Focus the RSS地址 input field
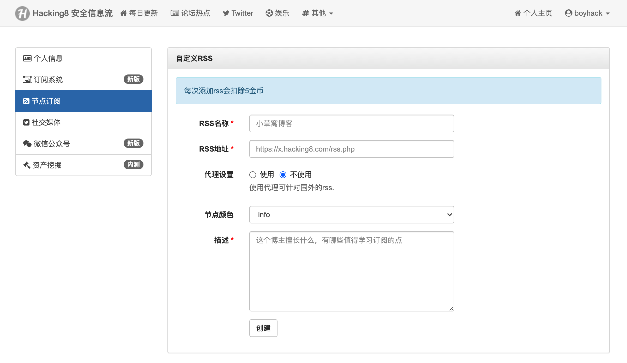 coord(352,149)
